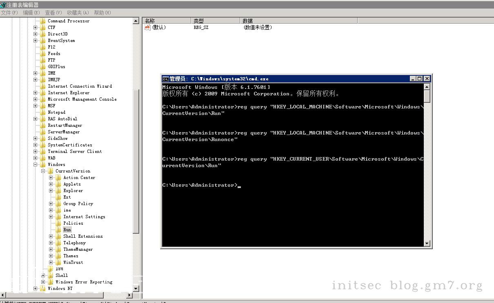Open the 收藏夹(A) menu
The width and height of the screenshot is (494, 303).
click(x=78, y=13)
